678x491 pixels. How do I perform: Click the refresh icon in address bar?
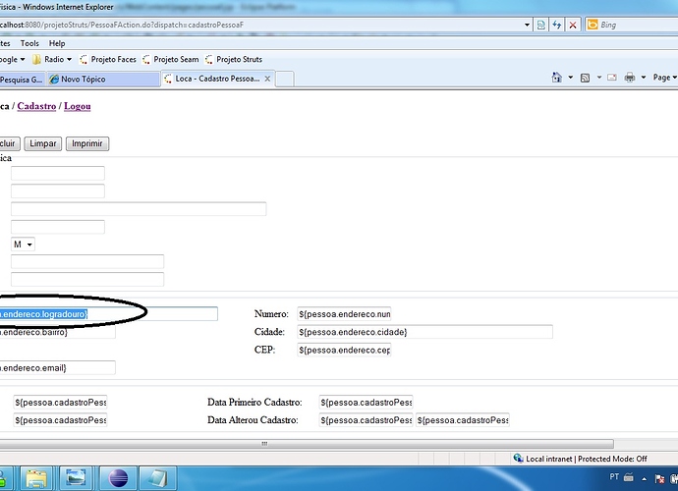click(556, 26)
